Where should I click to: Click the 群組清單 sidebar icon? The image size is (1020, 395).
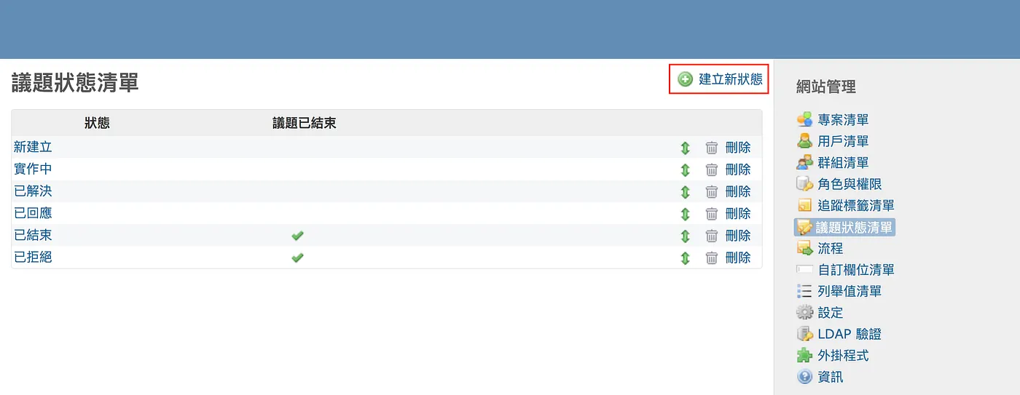click(804, 163)
